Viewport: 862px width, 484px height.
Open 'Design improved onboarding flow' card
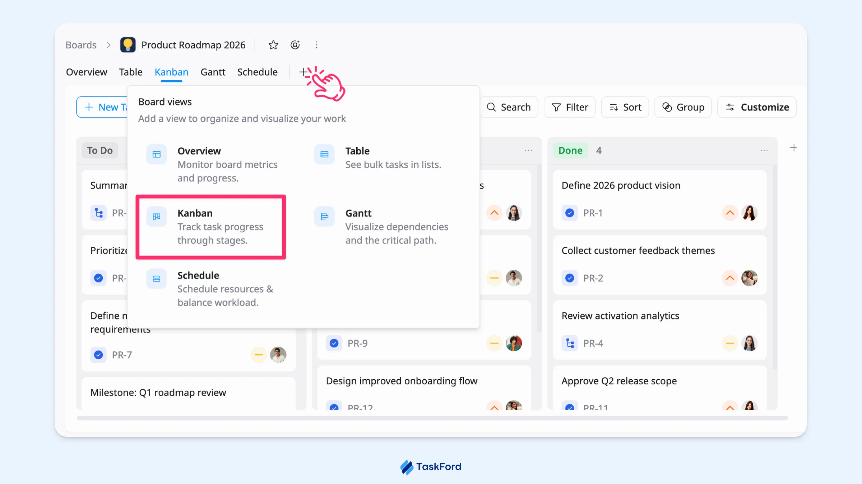point(424,388)
